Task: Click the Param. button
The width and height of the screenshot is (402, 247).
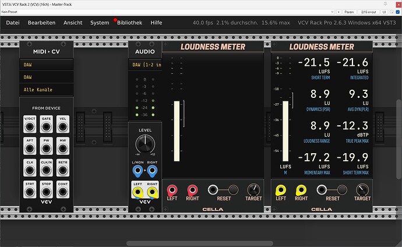Action: (349, 12)
